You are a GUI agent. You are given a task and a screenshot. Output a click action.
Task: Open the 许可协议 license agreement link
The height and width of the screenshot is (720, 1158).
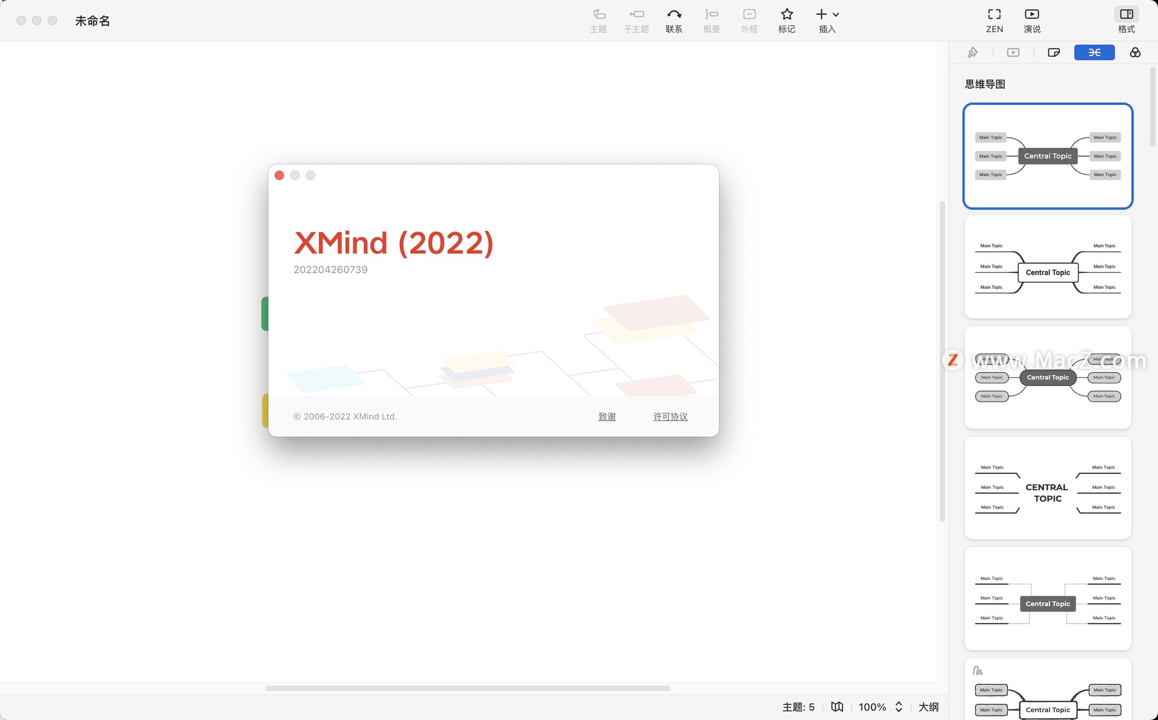[x=670, y=417]
